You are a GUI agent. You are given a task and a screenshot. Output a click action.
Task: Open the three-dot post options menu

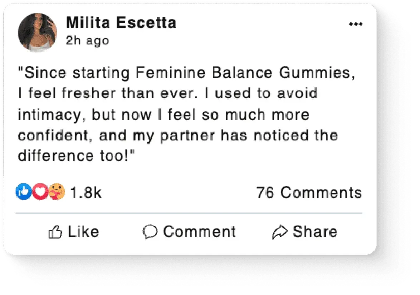coord(356,24)
